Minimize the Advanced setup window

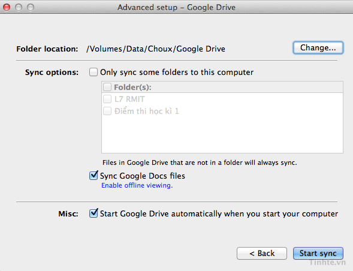[19, 7]
